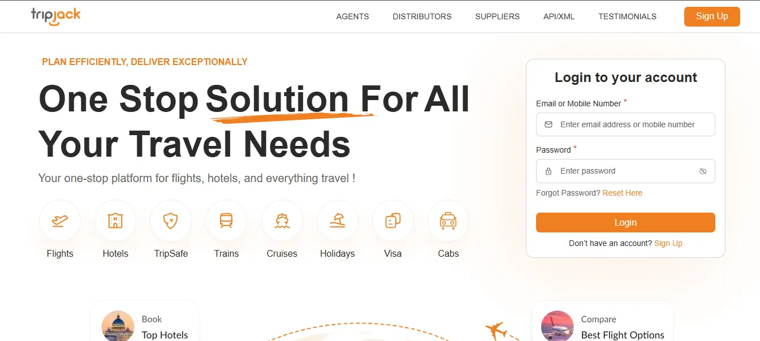Open the SUPPLIERS menu item

tap(497, 16)
